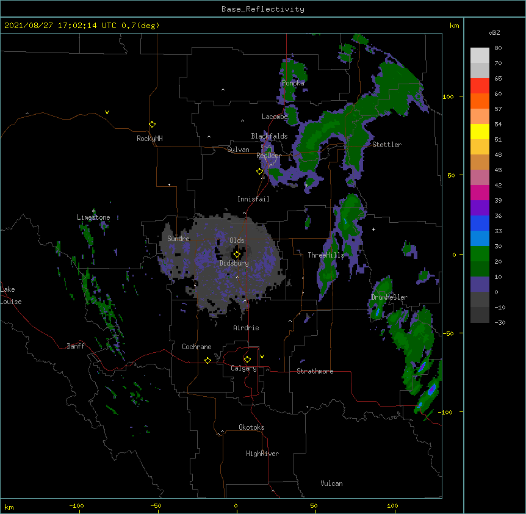This screenshot has height=514, width=526.
Task: Click the Stettler city label
Action: point(387,145)
